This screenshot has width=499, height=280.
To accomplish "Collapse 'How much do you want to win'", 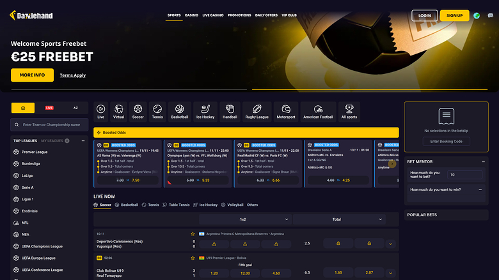I will 480,189.
